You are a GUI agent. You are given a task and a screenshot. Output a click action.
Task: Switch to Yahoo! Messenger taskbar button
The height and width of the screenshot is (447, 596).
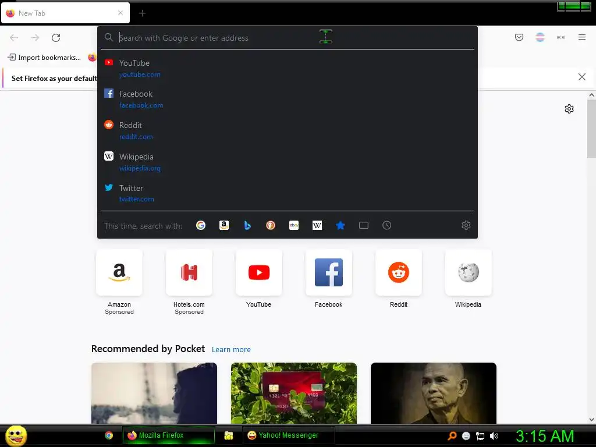[x=288, y=435]
